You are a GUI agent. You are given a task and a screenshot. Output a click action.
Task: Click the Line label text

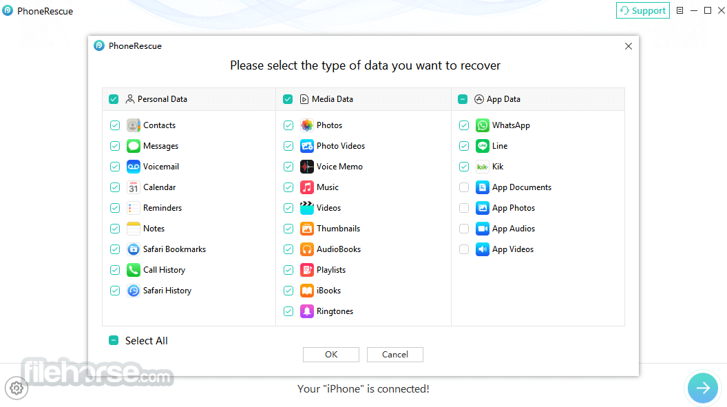500,146
